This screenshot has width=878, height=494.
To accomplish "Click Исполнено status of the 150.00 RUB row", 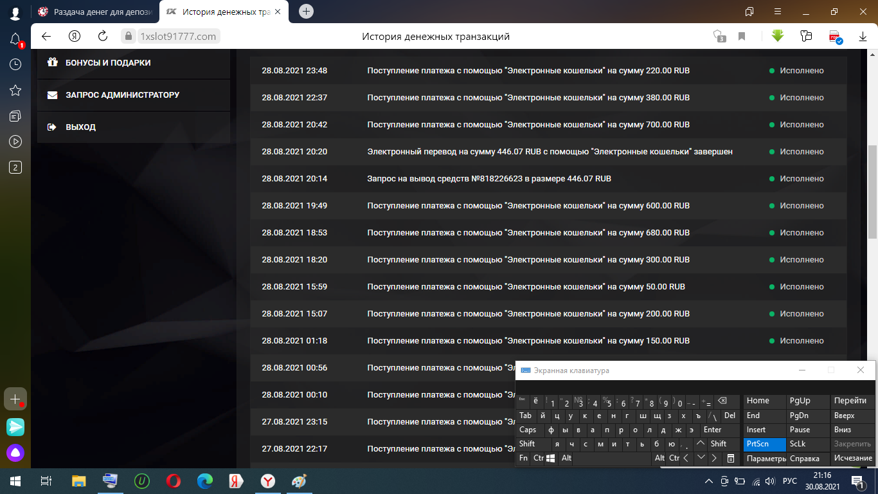I will click(802, 341).
